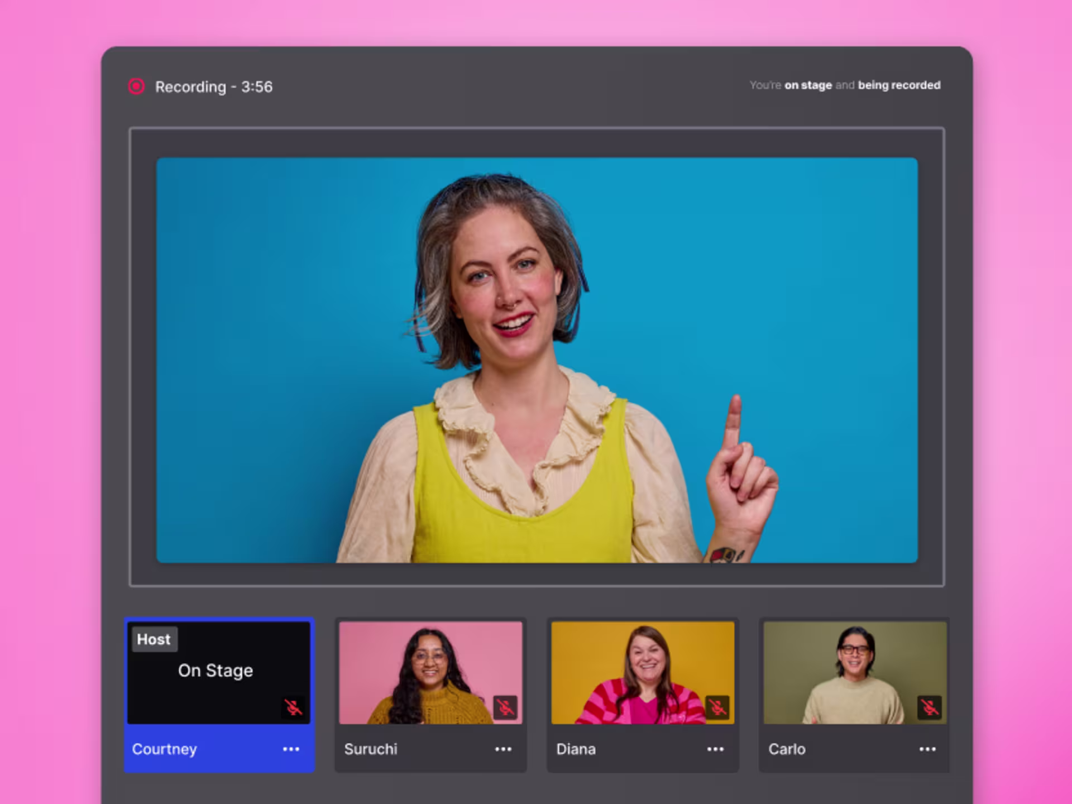The height and width of the screenshot is (804, 1072).
Task: Toggle Courtney's muted microphone icon
Action: coord(293,707)
